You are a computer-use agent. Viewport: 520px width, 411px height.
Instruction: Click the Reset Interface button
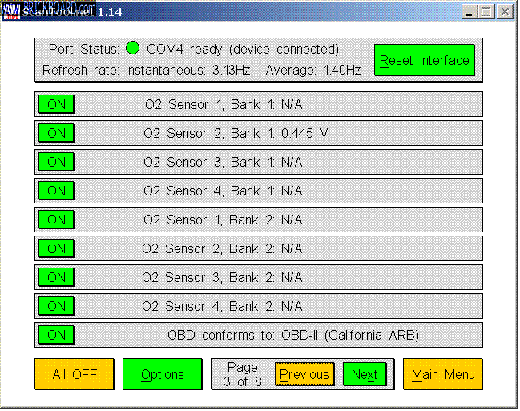click(424, 60)
